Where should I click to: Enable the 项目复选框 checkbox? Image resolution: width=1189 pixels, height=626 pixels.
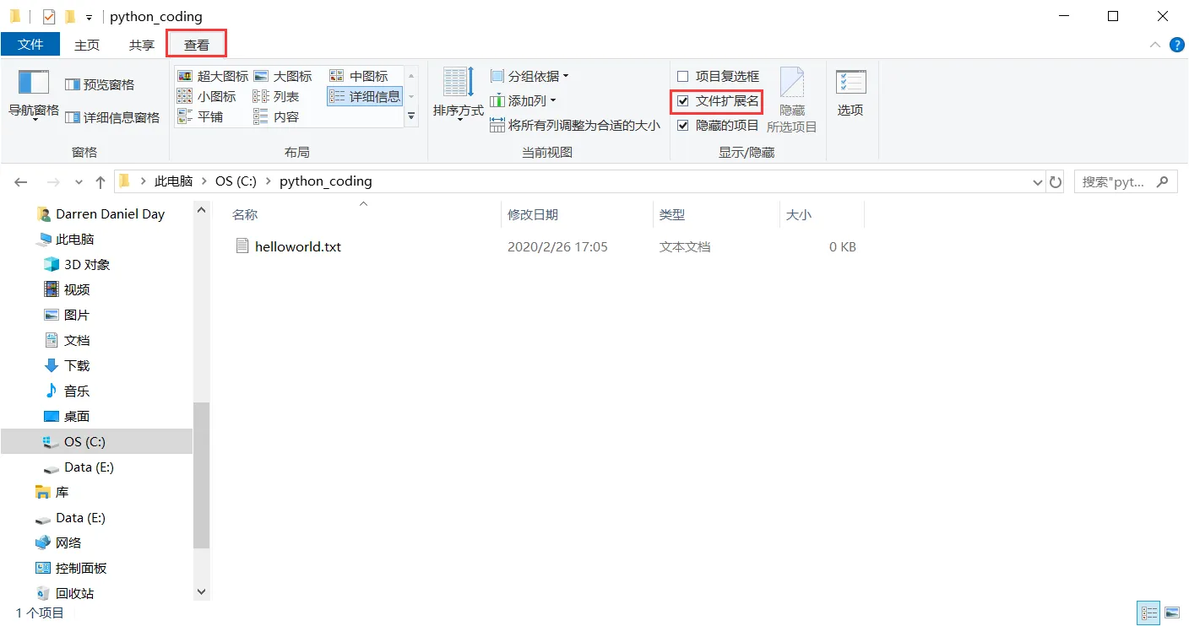coord(719,76)
